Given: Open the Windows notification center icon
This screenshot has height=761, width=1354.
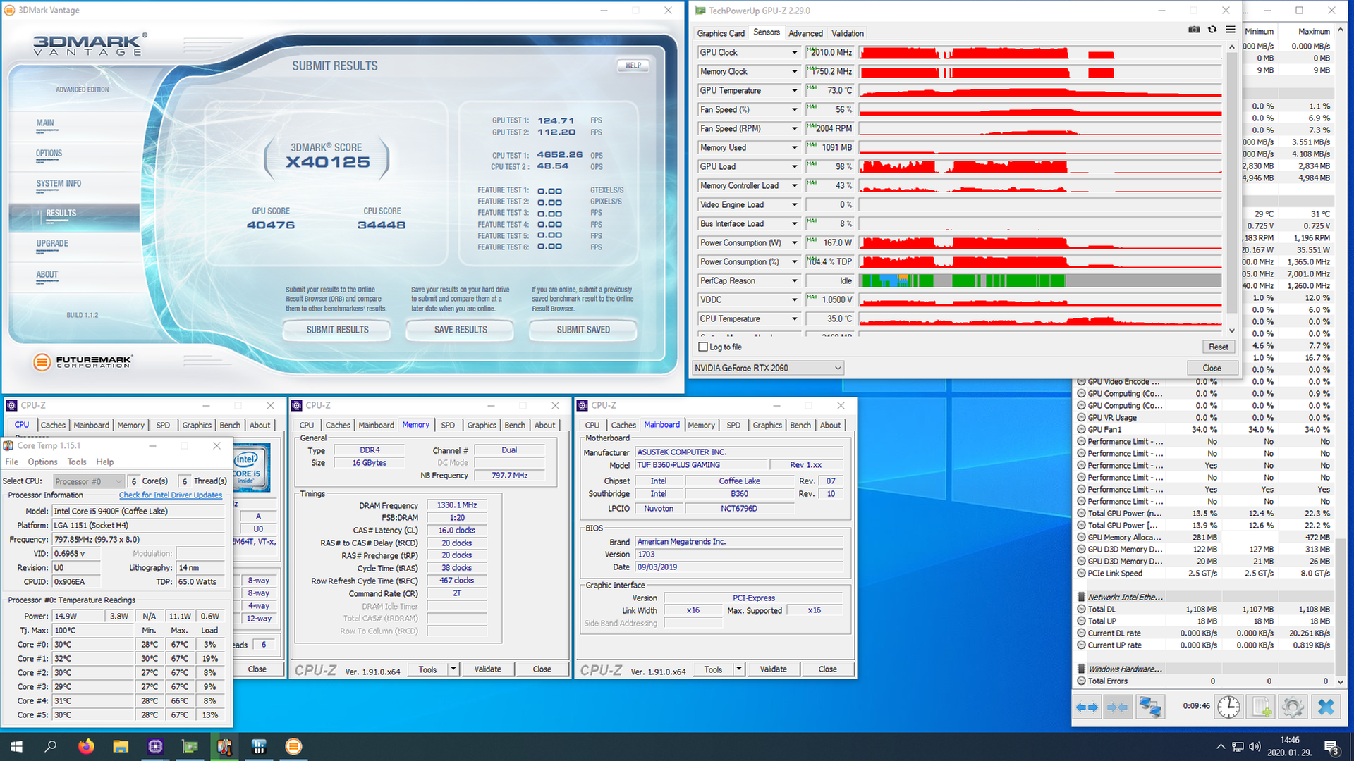Looking at the screenshot, I should pyautogui.click(x=1331, y=746).
